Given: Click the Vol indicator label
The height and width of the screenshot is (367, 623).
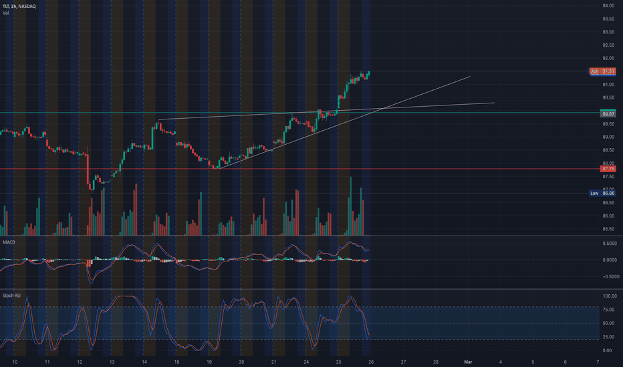Looking at the screenshot, I should coord(5,13).
